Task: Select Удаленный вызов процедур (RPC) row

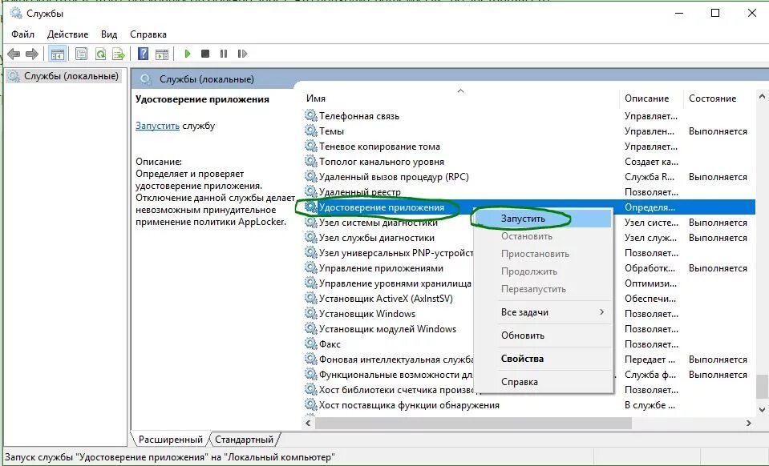Action: [528, 177]
